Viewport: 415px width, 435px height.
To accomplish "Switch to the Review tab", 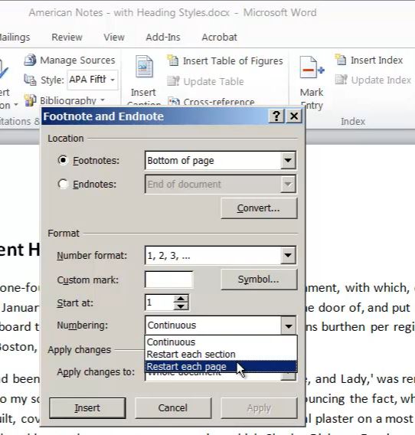I will point(67,38).
